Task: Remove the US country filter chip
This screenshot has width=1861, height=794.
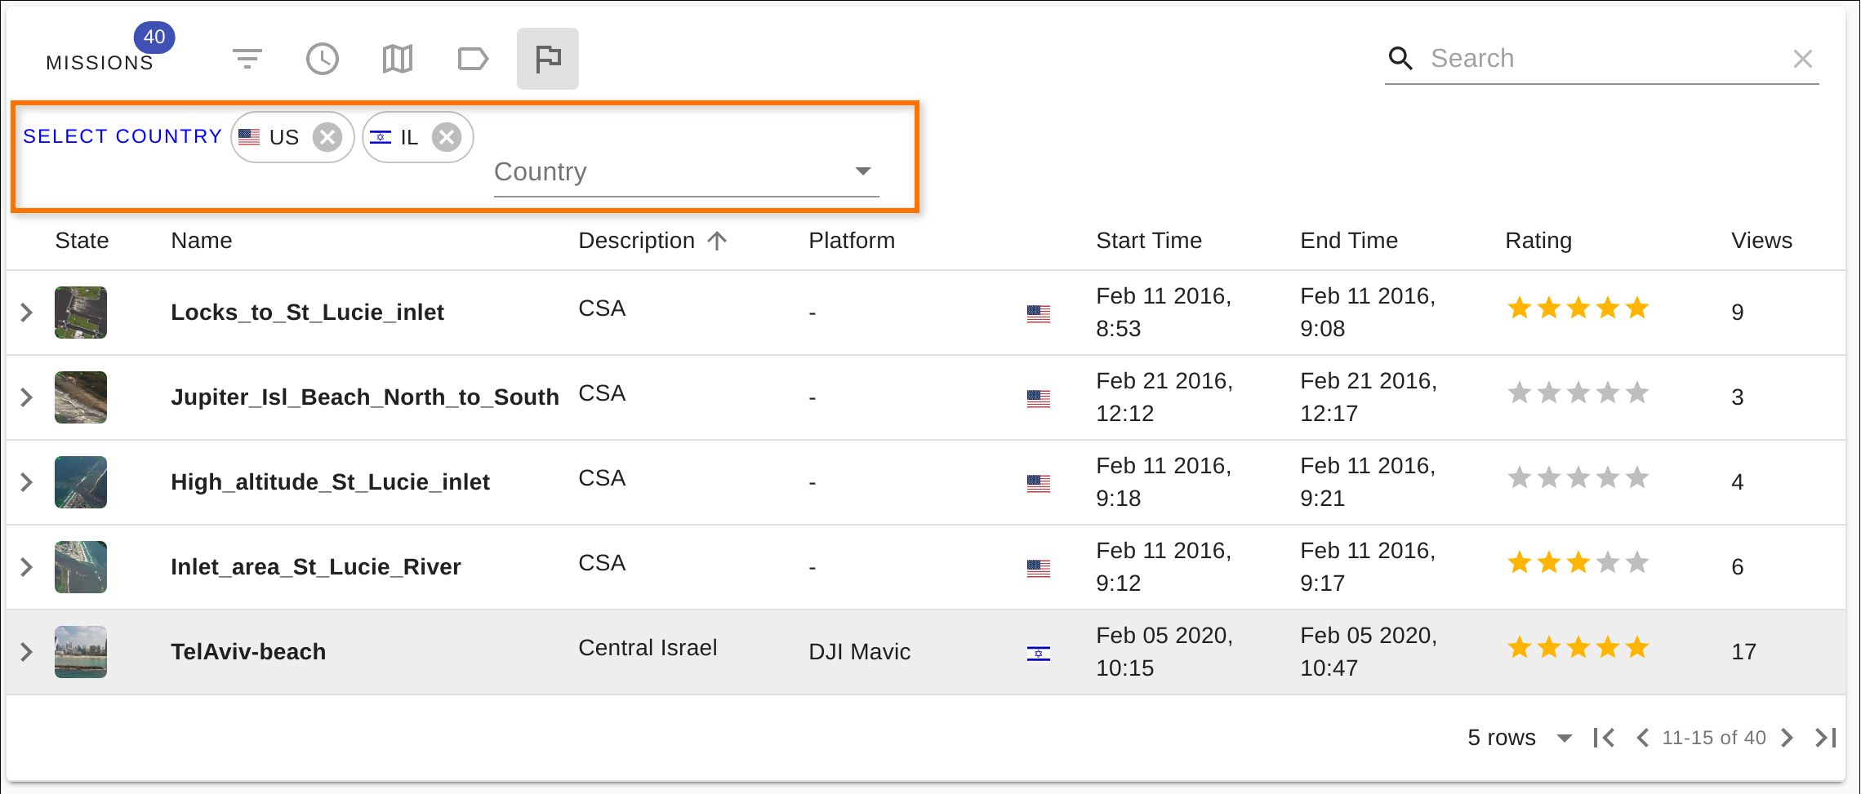Action: click(x=329, y=136)
